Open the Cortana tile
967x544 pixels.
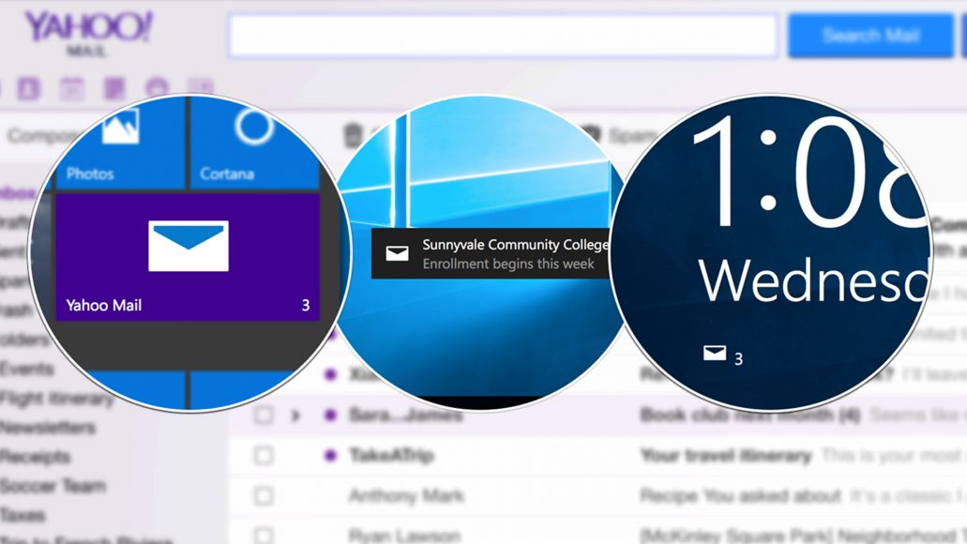pos(254,144)
